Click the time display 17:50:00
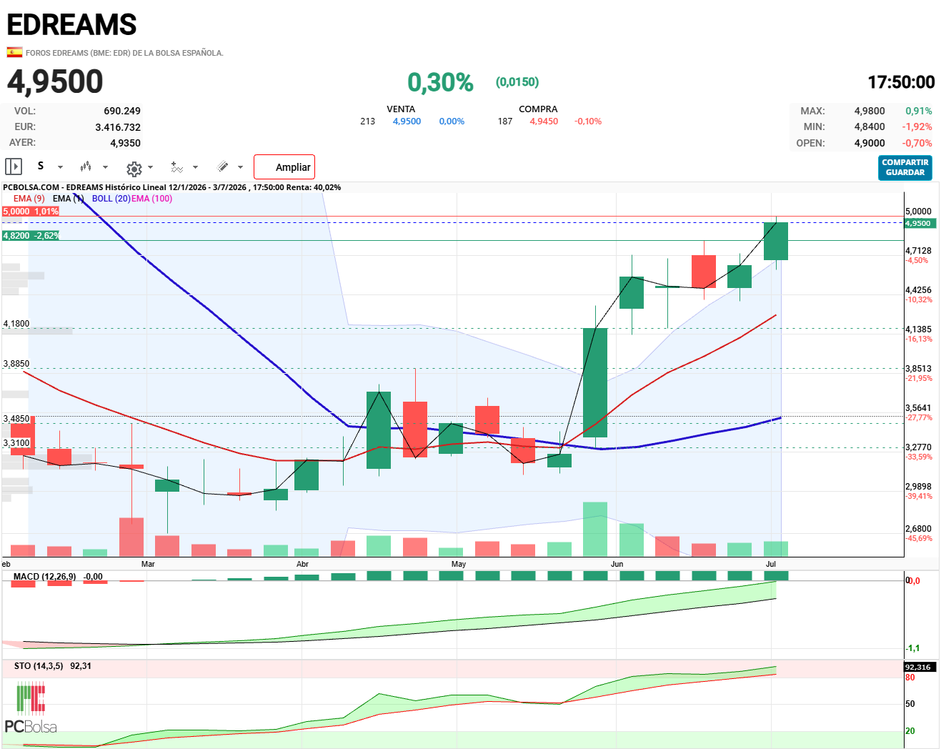The height and width of the screenshot is (749, 941). pos(901,82)
